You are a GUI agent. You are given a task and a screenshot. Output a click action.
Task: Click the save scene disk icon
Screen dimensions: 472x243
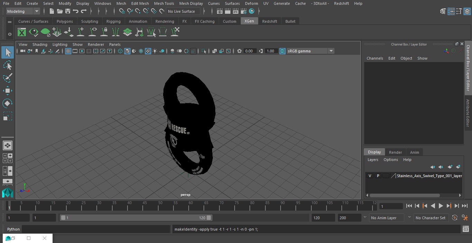(68, 11)
